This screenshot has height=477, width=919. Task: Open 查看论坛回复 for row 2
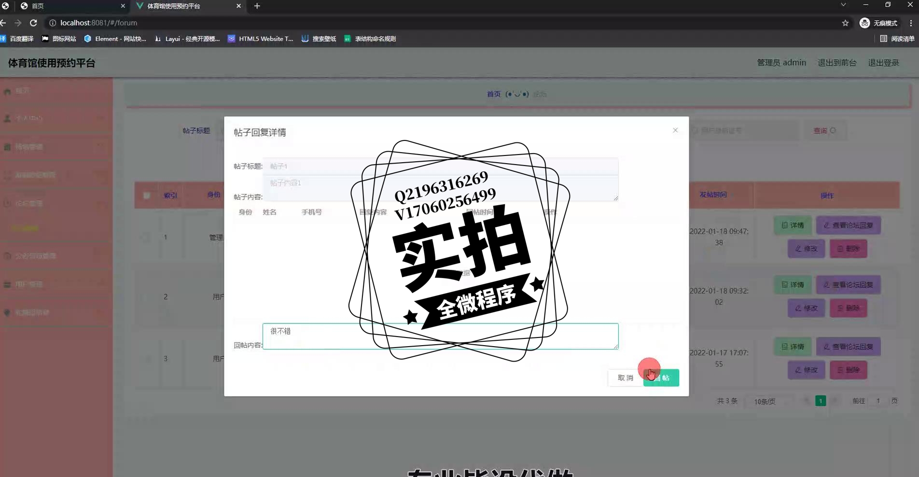848,285
